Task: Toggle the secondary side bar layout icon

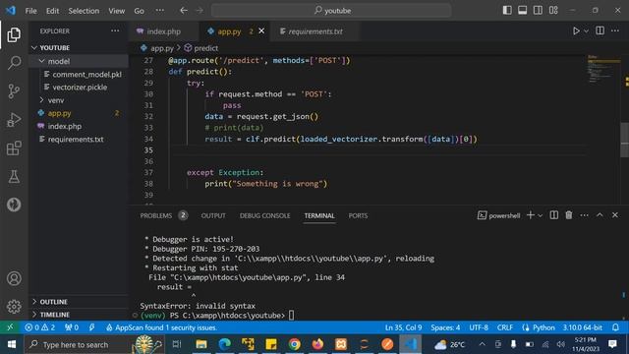Action: pos(538,11)
